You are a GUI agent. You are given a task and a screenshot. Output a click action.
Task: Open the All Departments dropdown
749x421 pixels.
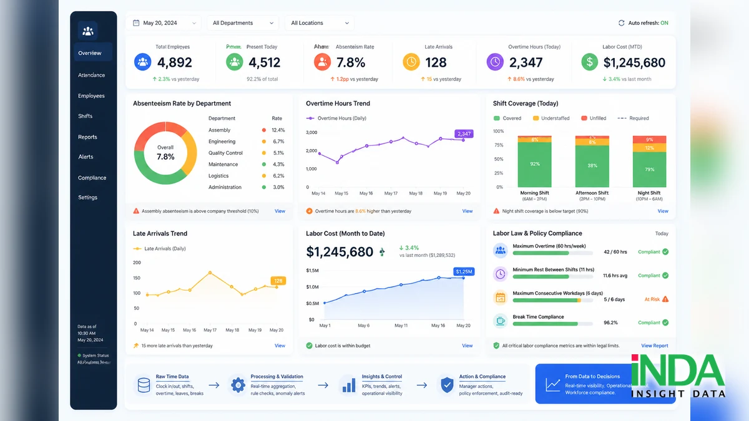coord(242,23)
